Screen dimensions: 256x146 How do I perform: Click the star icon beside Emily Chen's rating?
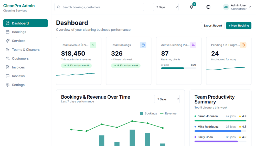(240, 137)
